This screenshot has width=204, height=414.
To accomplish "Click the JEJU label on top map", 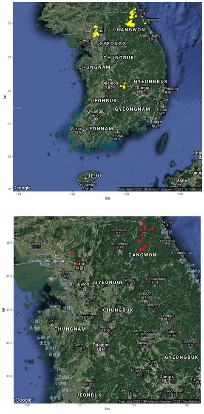I will [94, 176].
